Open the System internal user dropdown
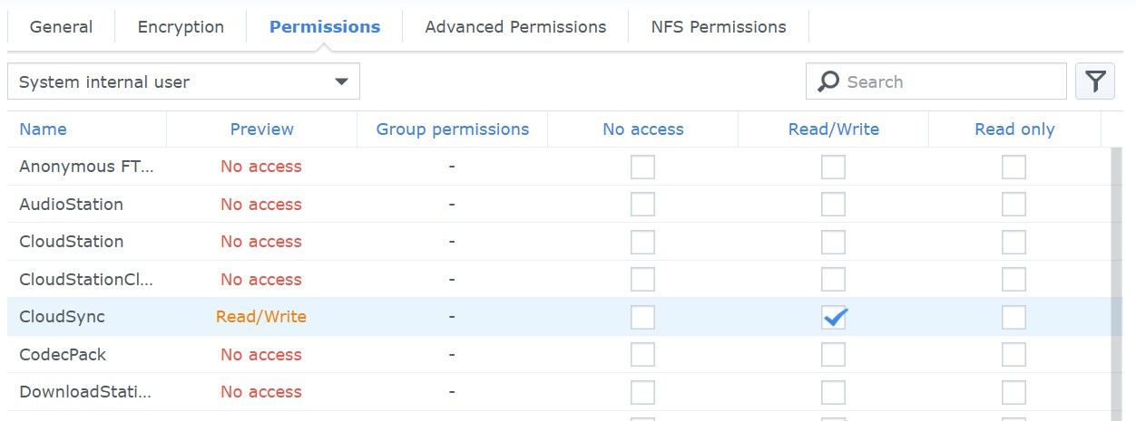 [x=183, y=81]
